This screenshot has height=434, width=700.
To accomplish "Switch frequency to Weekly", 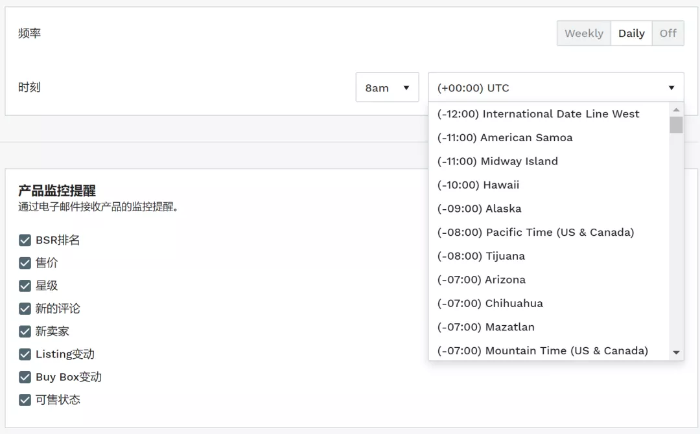I will [x=583, y=33].
